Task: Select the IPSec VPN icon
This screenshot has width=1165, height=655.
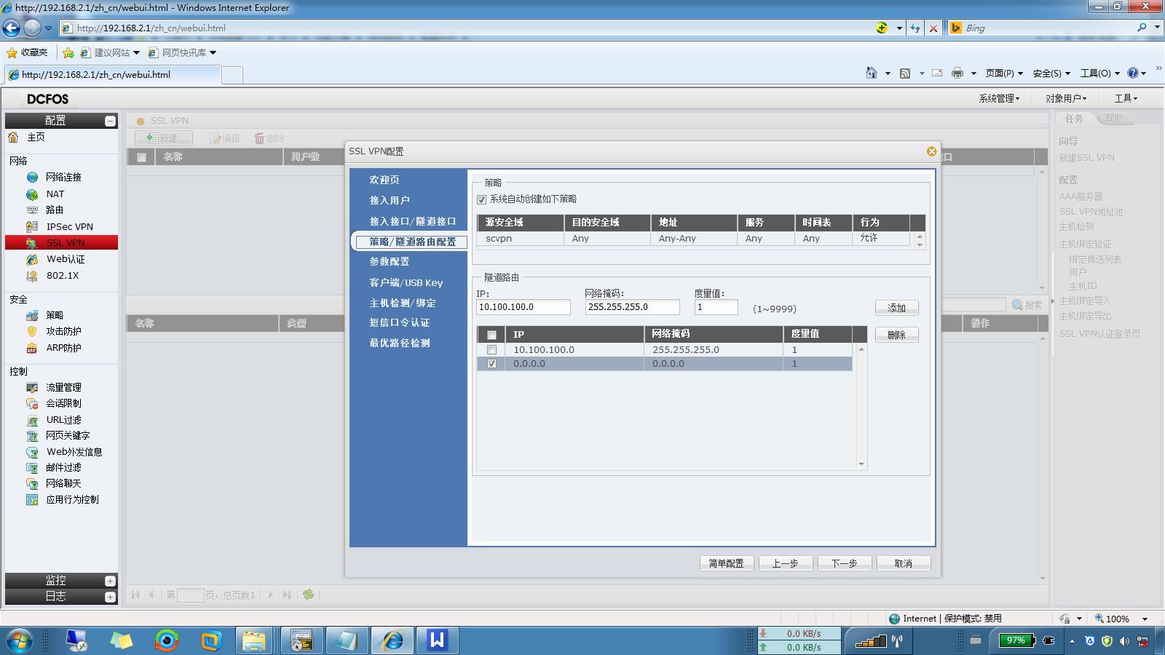Action: (32, 226)
